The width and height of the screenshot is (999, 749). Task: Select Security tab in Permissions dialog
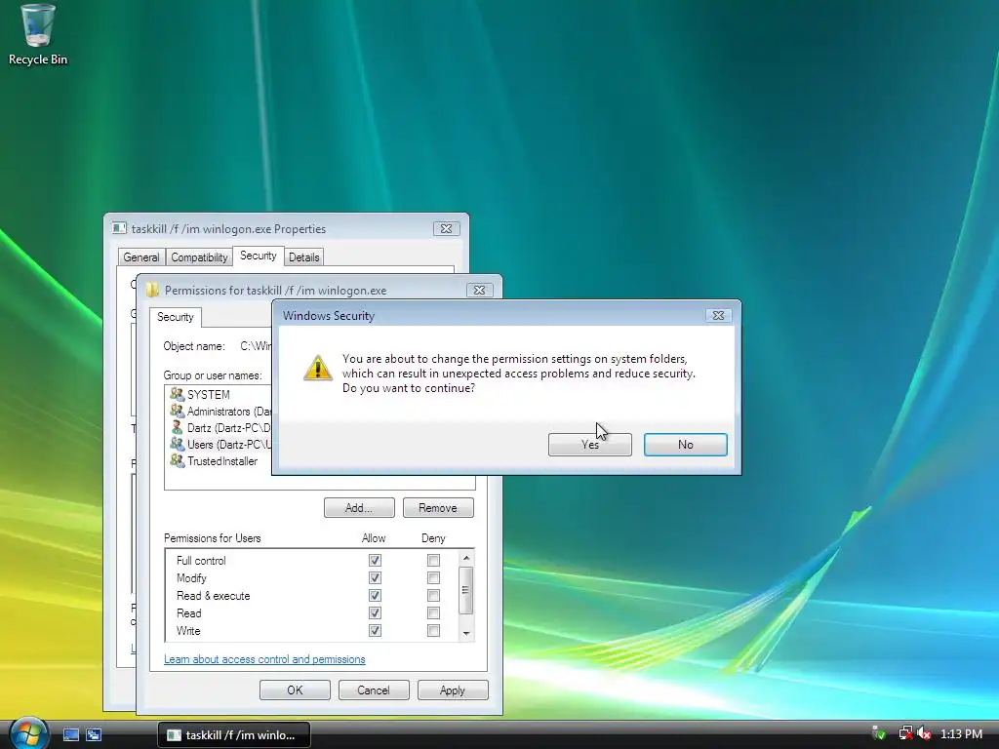(x=176, y=317)
